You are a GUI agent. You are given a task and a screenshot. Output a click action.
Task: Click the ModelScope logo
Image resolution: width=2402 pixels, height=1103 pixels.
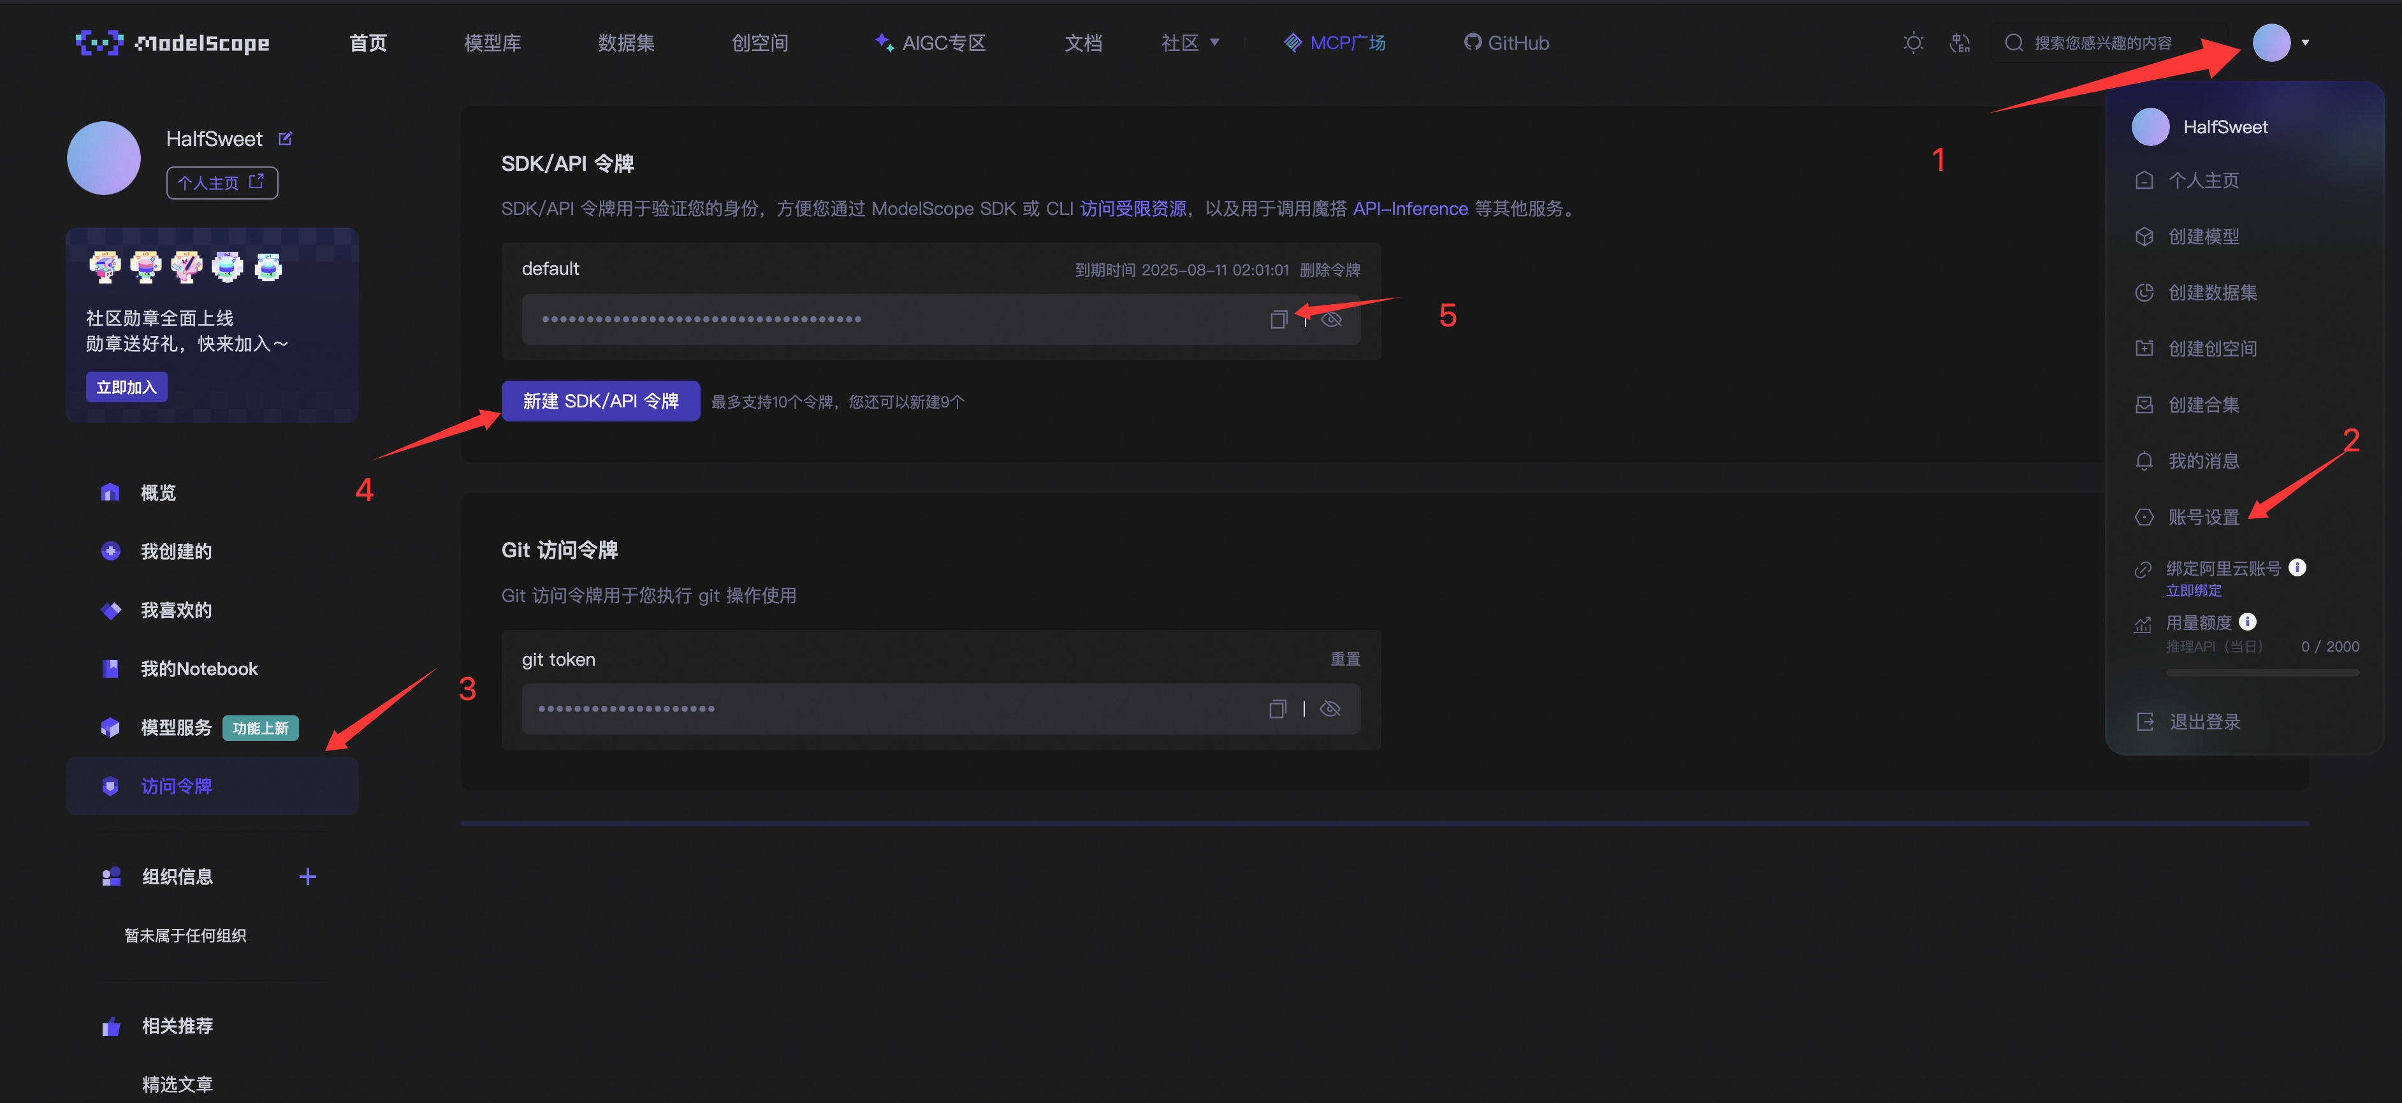click(173, 43)
